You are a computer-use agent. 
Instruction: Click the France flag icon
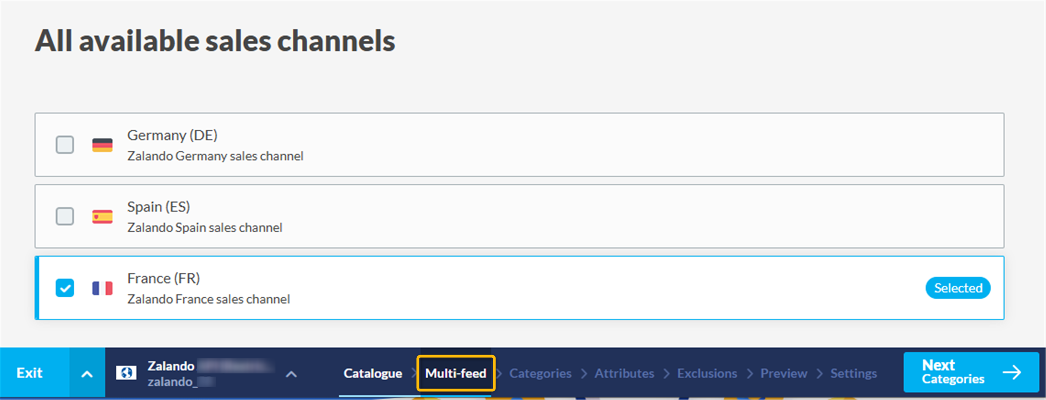pos(102,288)
